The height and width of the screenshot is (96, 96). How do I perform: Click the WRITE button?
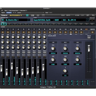68,15
